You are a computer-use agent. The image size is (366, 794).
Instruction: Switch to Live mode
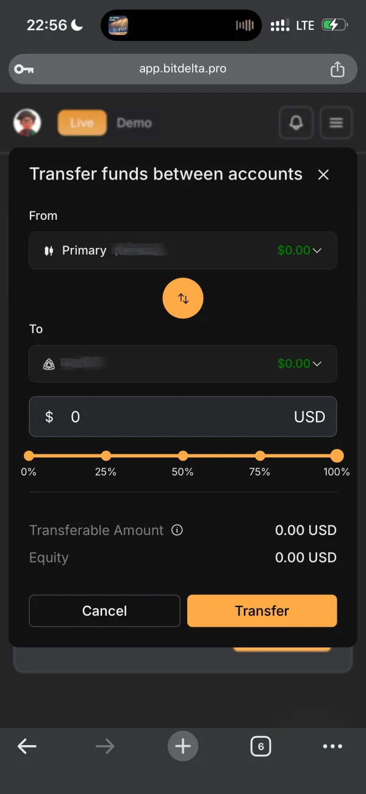click(82, 123)
